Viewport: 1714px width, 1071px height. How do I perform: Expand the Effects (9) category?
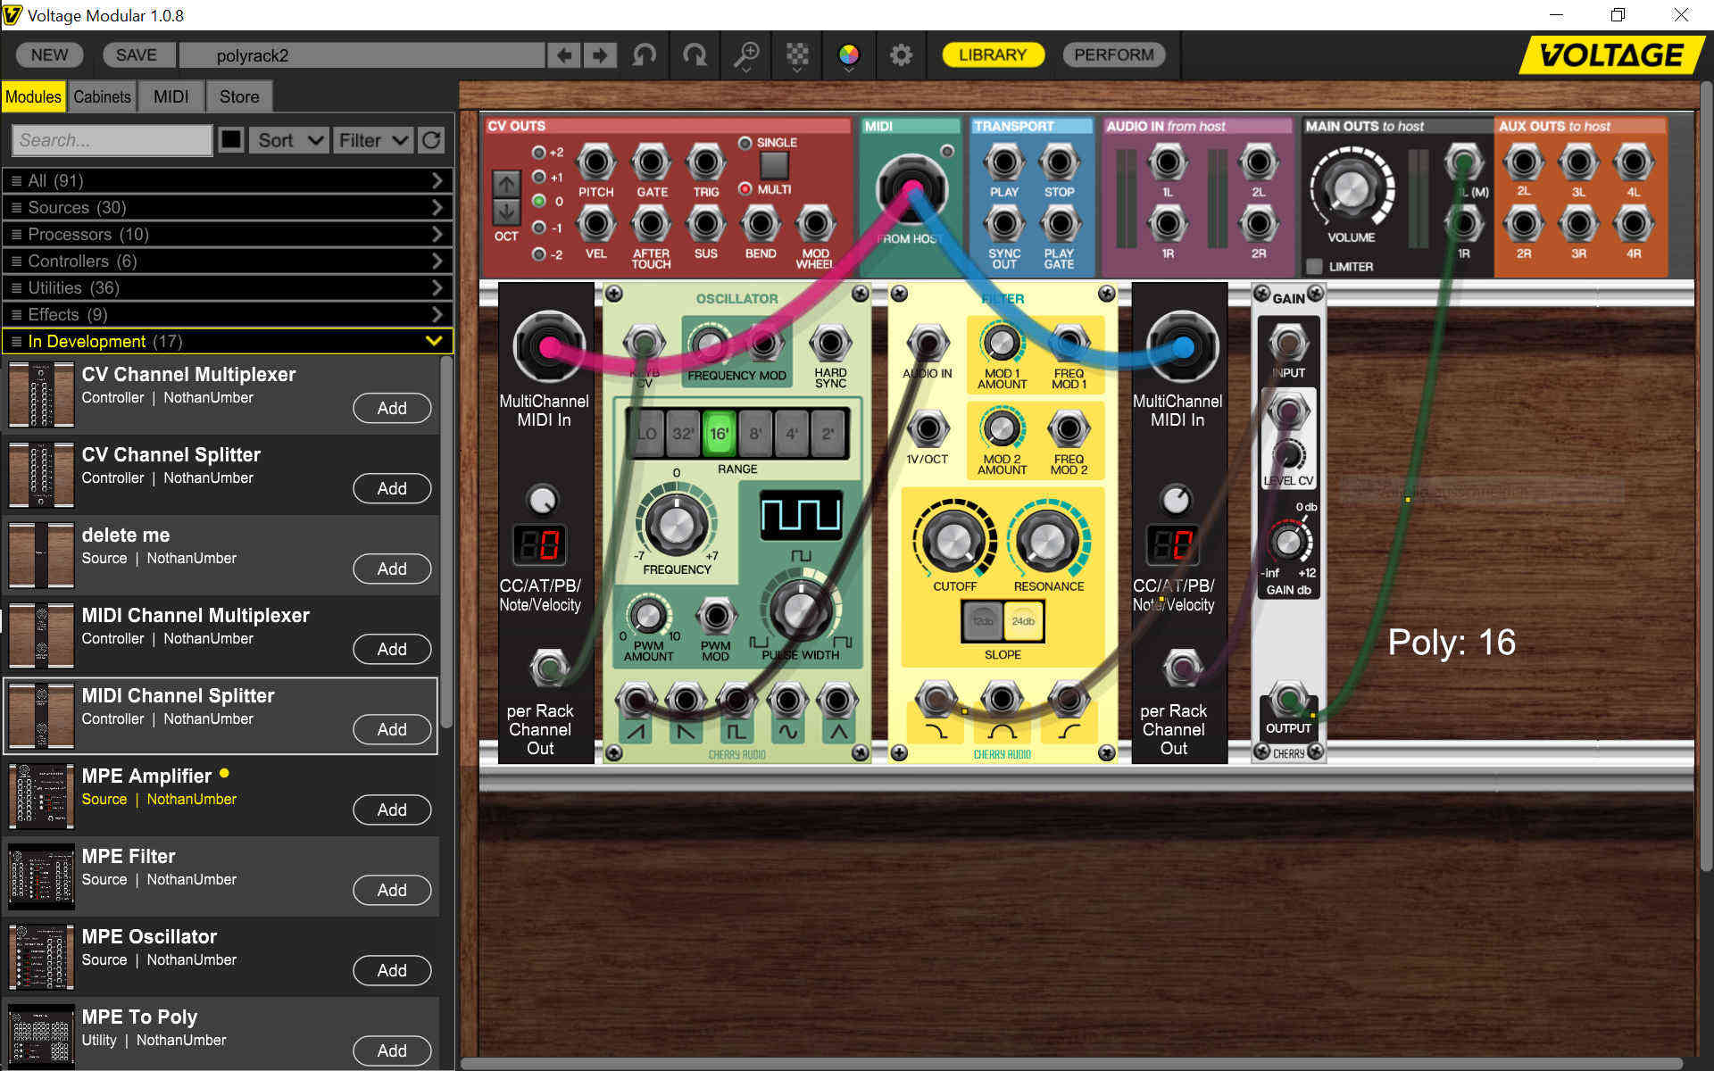(x=229, y=314)
